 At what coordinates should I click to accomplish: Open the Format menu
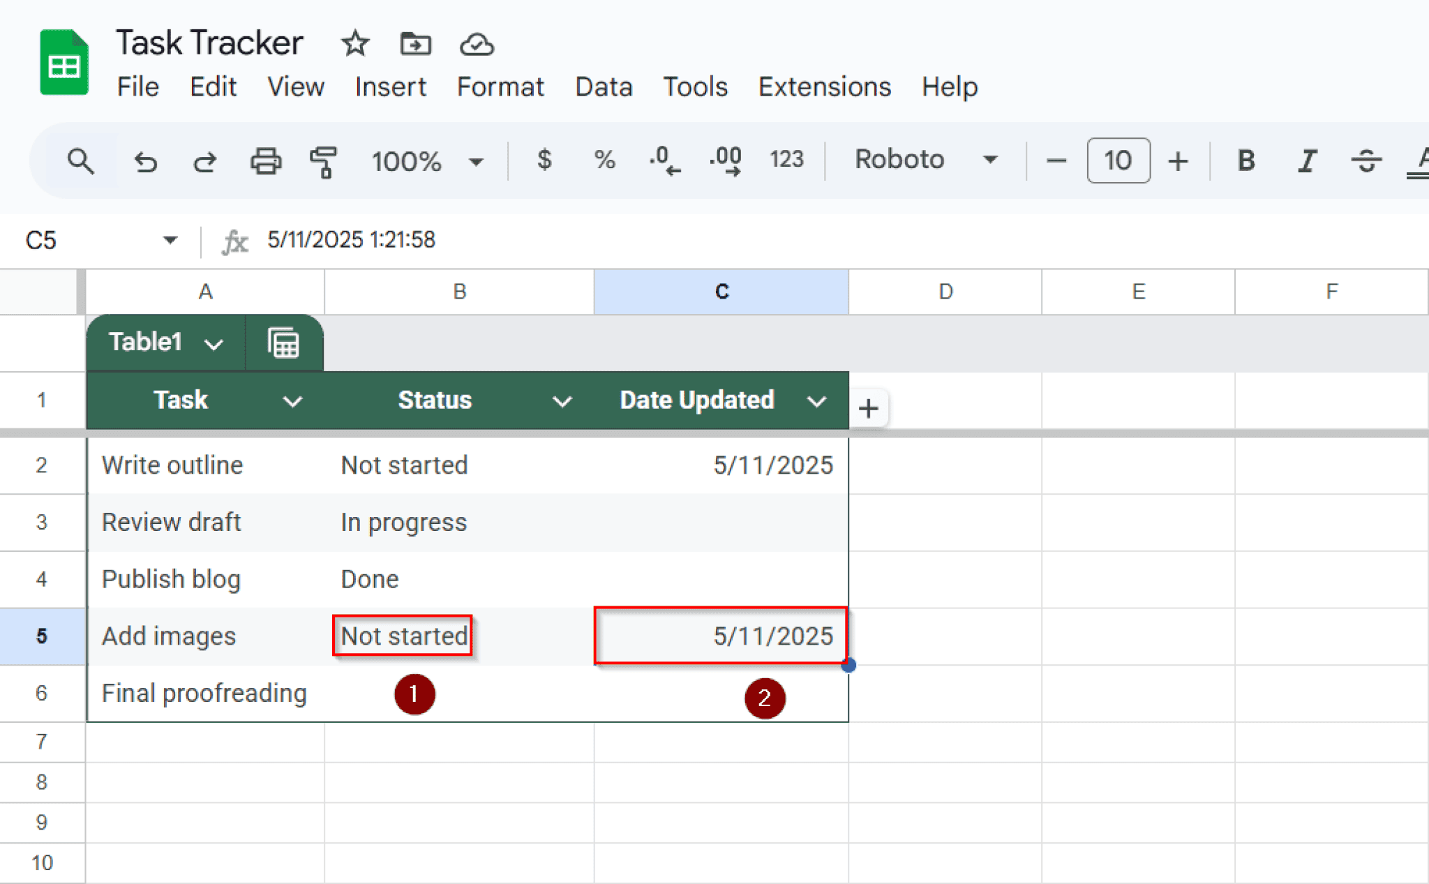[500, 87]
